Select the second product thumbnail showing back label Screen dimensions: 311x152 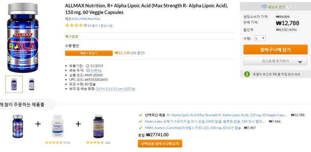point(32,84)
